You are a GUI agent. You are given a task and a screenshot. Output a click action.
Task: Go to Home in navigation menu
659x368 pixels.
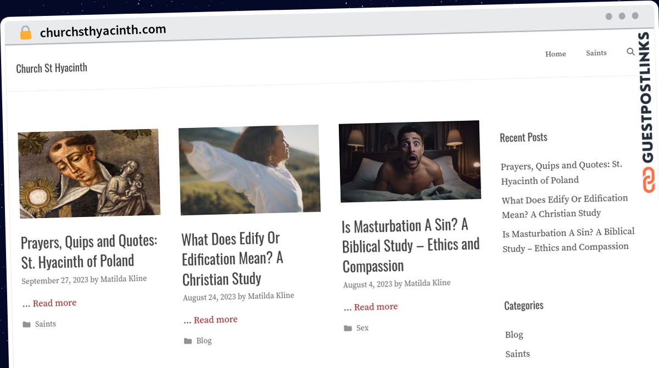556,54
